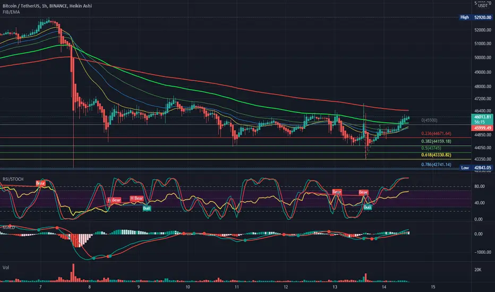Click the 46013.81 current price tag
This screenshot has width=495, height=292.
click(482, 117)
